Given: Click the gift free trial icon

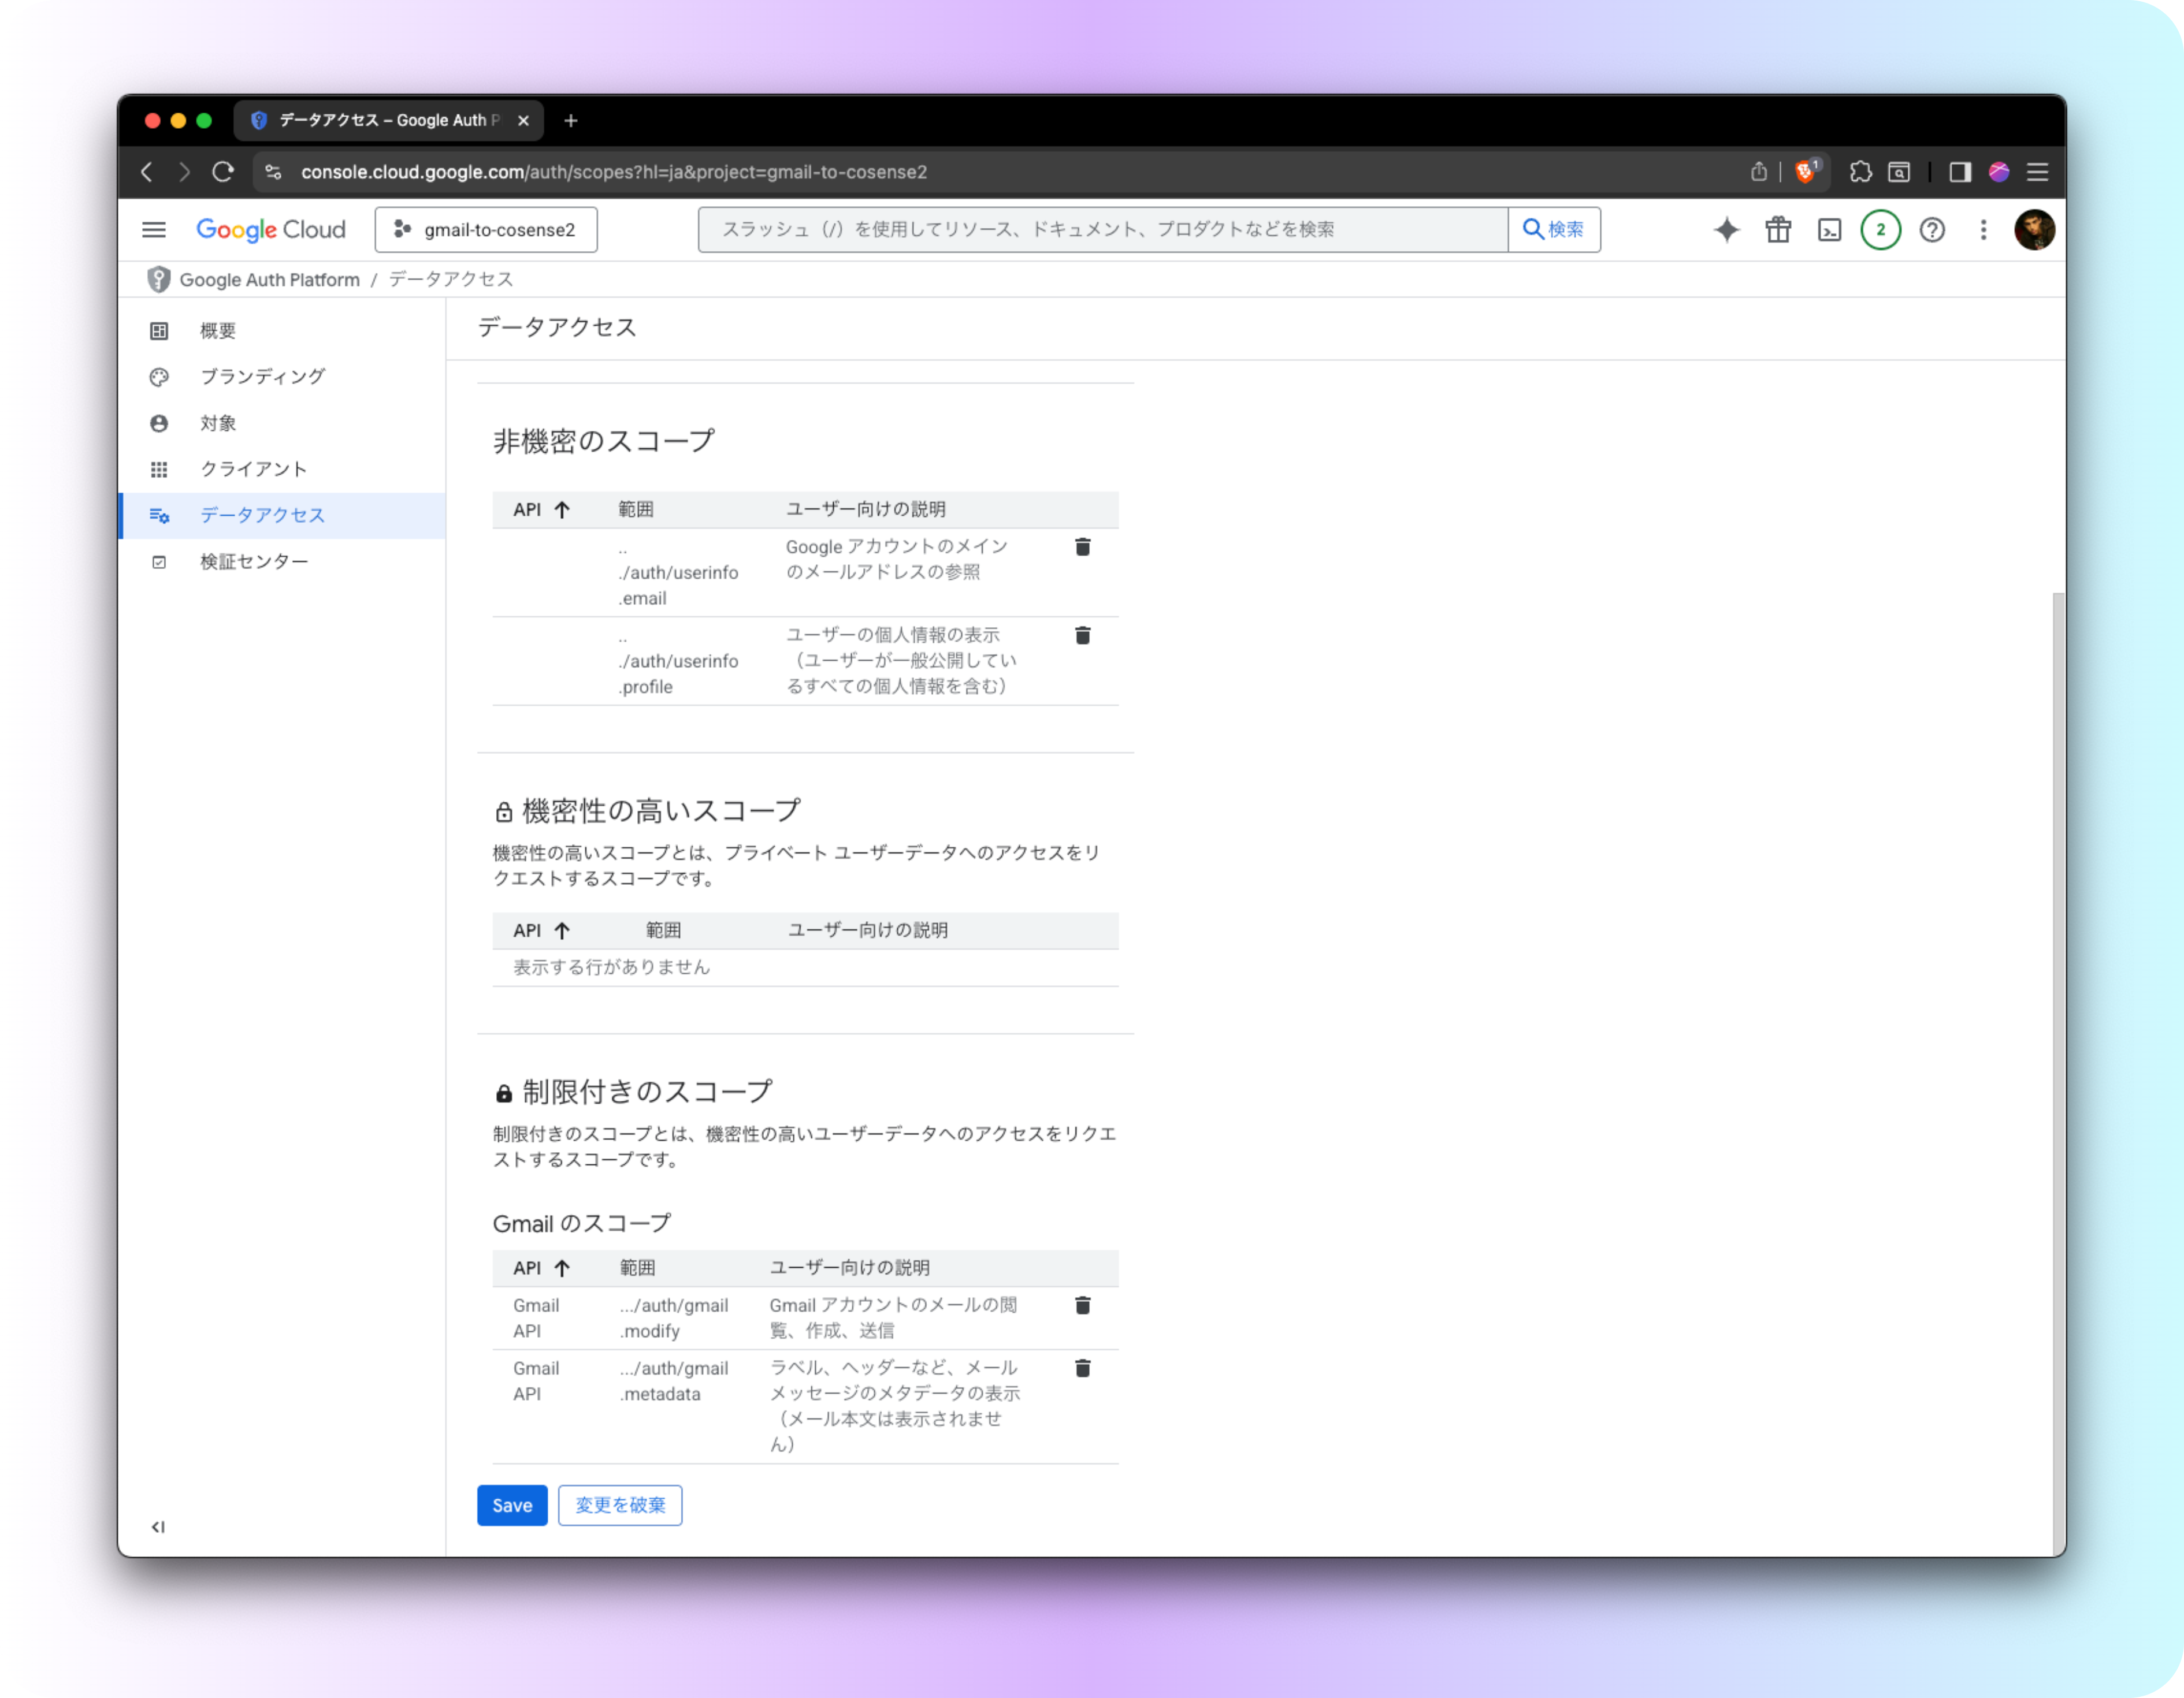Looking at the screenshot, I should click(x=1778, y=230).
